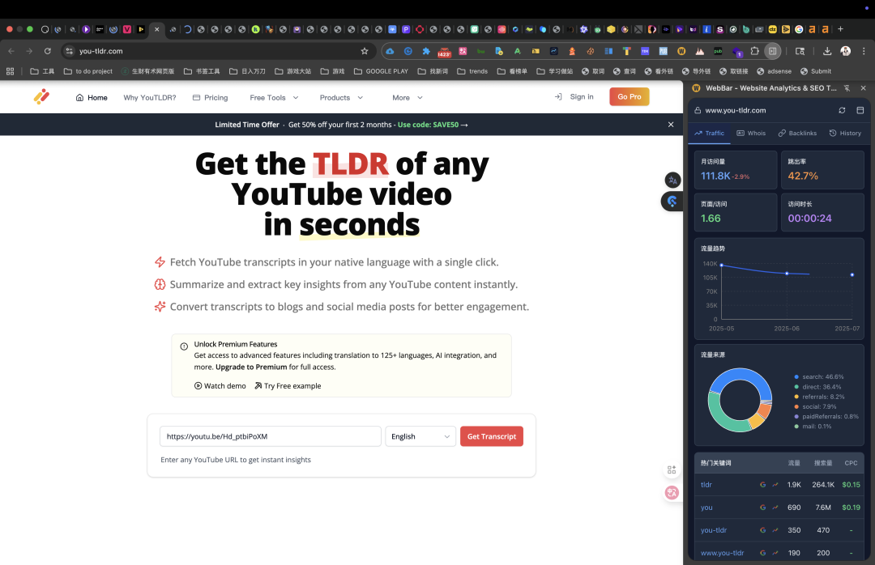
Task: Click the site info icon in address bar
Action: [x=69, y=51]
